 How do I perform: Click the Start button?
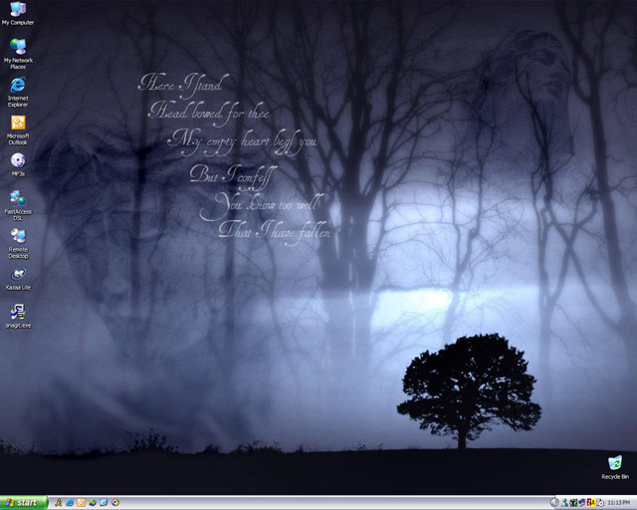pyautogui.click(x=24, y=503)
